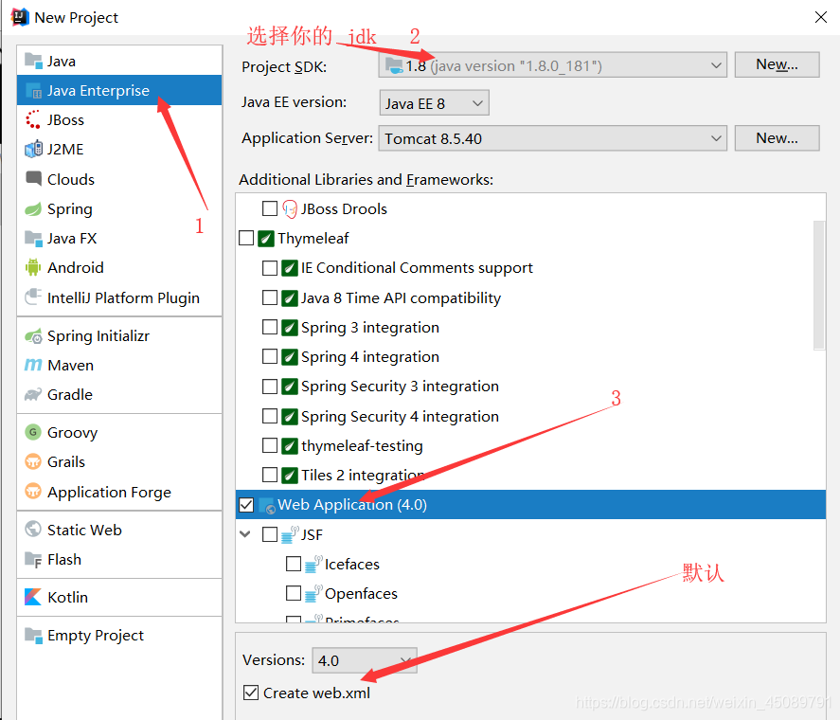The width and height of the screenshot is (840, 720).
Task: Click the Kotlin 'K' icon
Action: [33, 597]
